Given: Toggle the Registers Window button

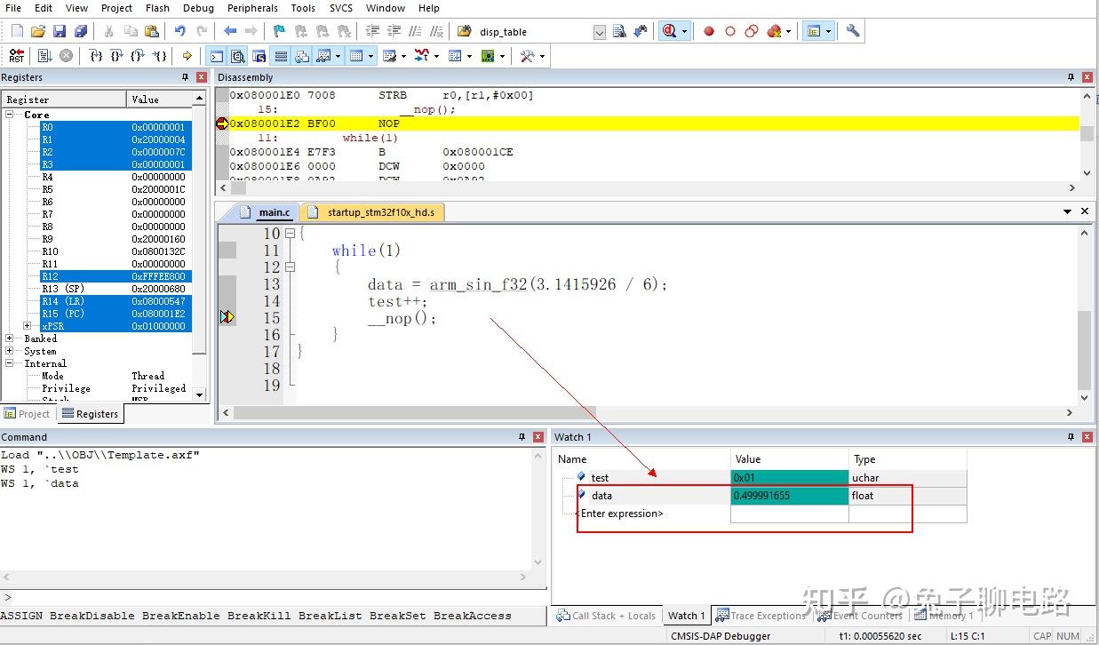Looking at the screenshot, I should [281, 55].
